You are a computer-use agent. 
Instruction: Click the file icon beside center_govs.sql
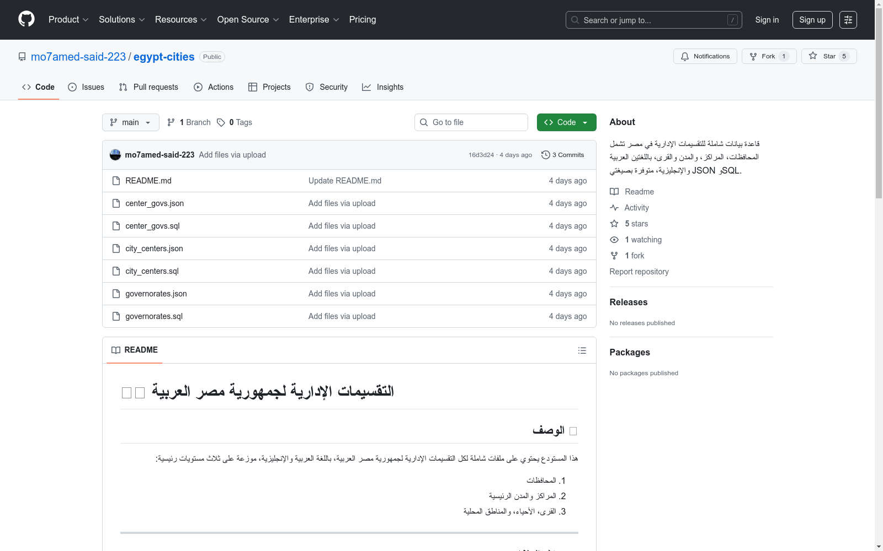tap(116, 226)
